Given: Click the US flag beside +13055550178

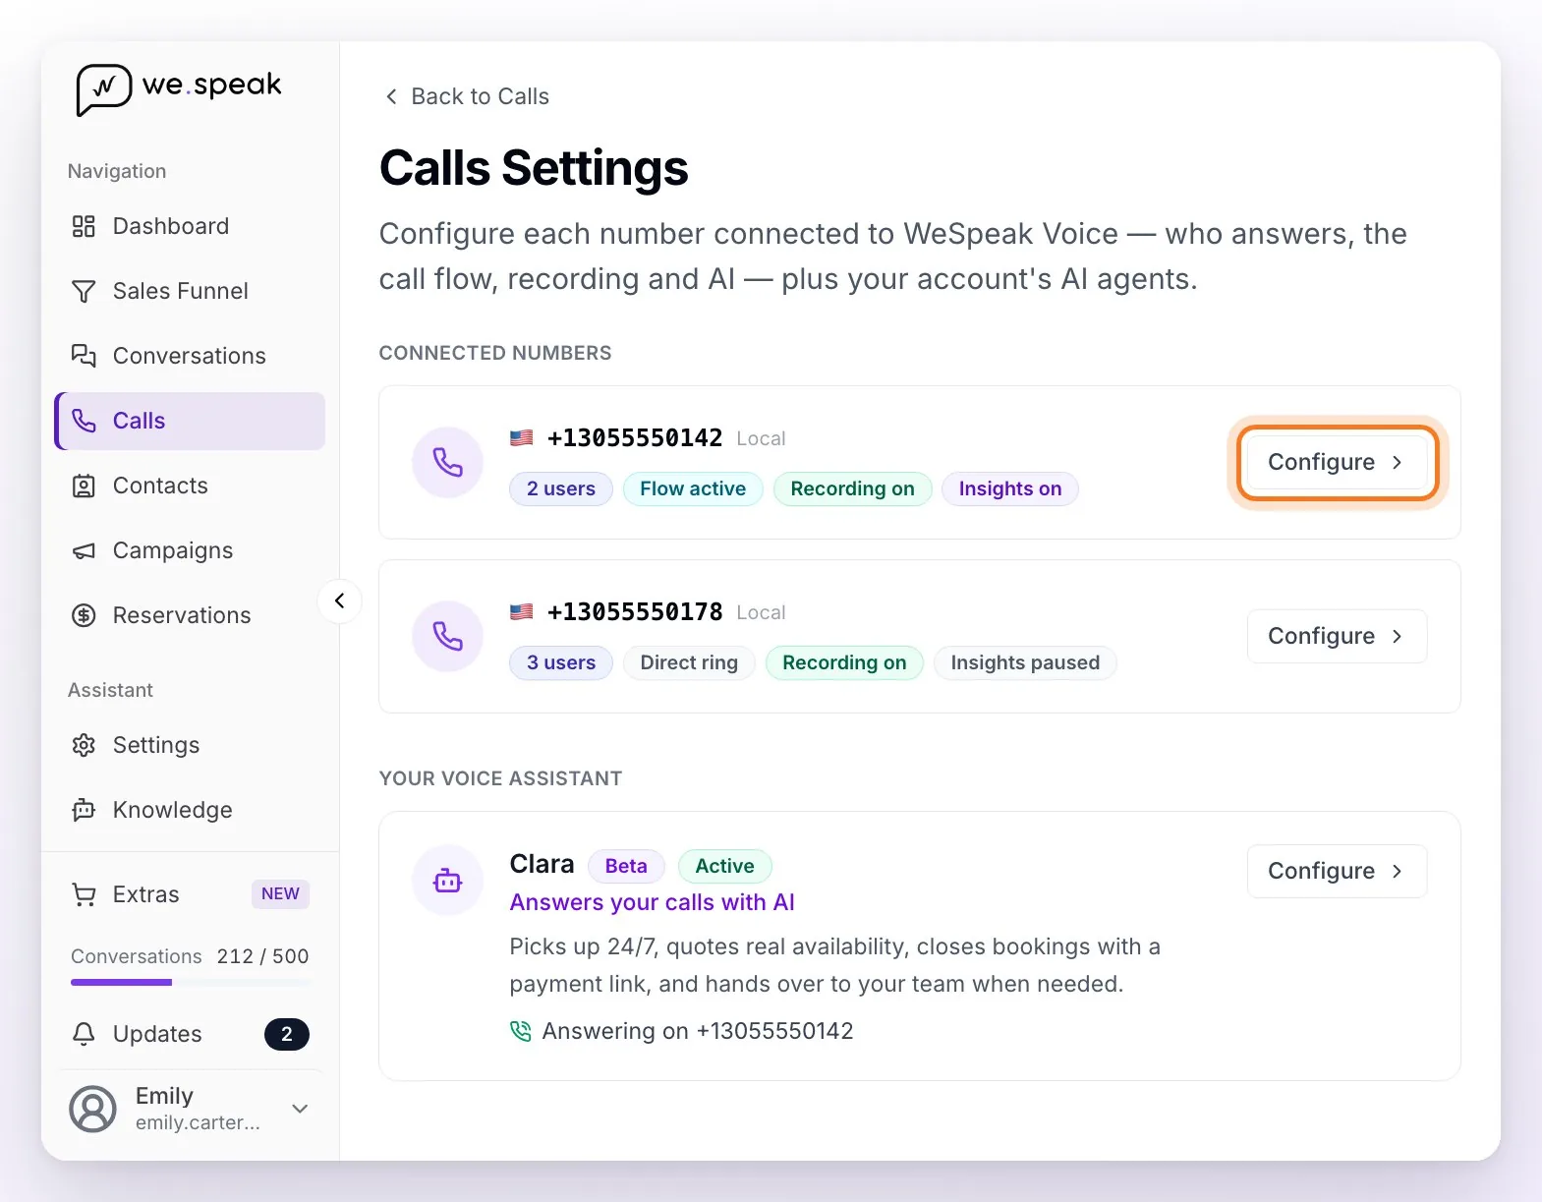Looking at the screenshot, I should pyautogui.click(x=521, y=611).
